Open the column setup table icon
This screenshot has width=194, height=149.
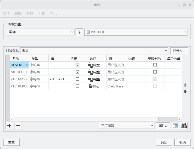(175, 126)
